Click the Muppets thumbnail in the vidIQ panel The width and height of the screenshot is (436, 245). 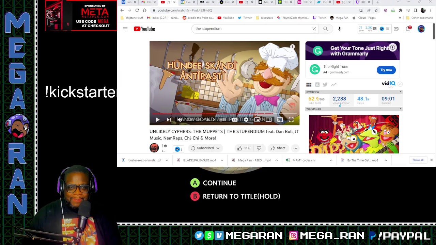coord(354,134)
